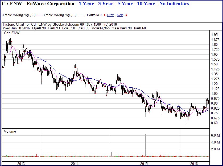Screen dimensions: 223x166
Task: Click the Vol=14,965 quote value
Action: coord(101,28)
